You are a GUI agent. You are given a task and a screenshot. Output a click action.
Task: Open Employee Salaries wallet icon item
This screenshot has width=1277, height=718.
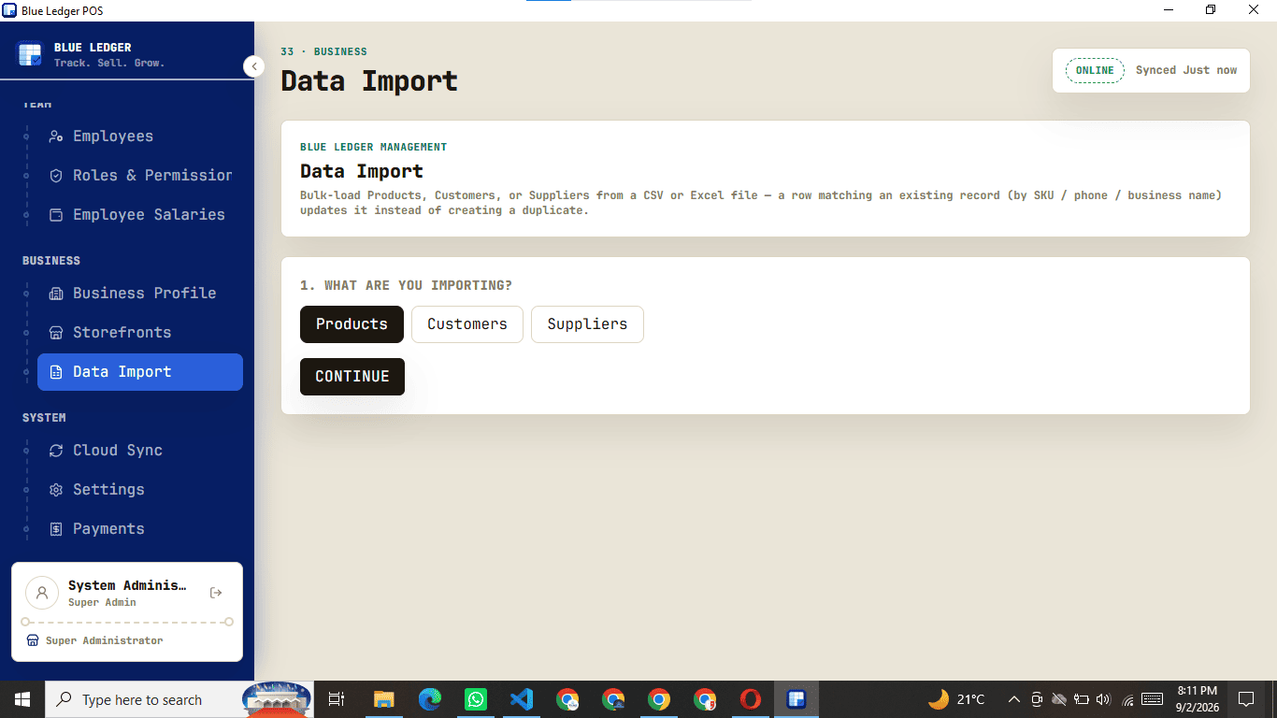[x=56, y=215]
